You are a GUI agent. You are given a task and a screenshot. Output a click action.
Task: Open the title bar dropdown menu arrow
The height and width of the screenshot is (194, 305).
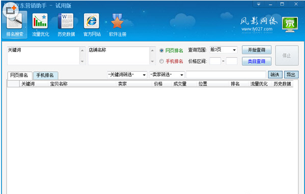[x=258, y=4]
